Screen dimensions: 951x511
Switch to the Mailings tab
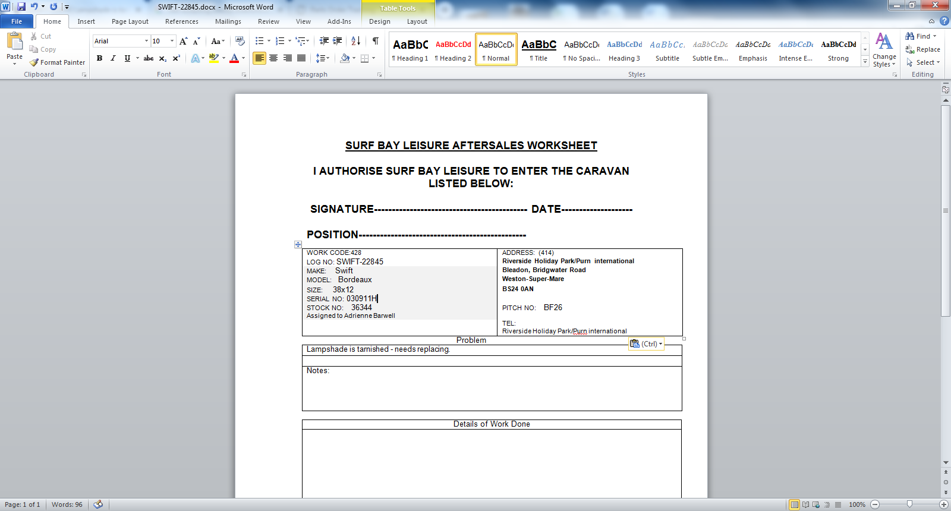[x=228, y=21]
